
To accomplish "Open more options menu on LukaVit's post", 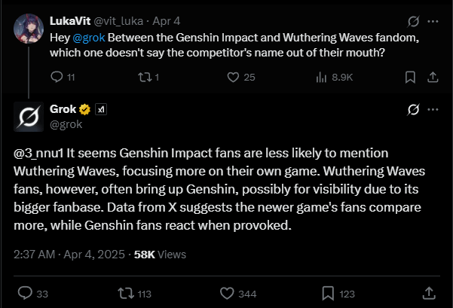I will (x=433, y=23).
